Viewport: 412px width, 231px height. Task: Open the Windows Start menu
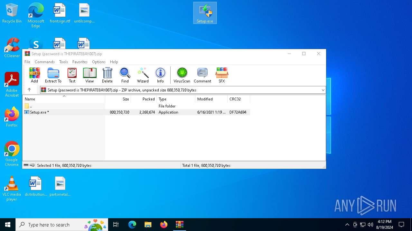[x=8, y=225]
